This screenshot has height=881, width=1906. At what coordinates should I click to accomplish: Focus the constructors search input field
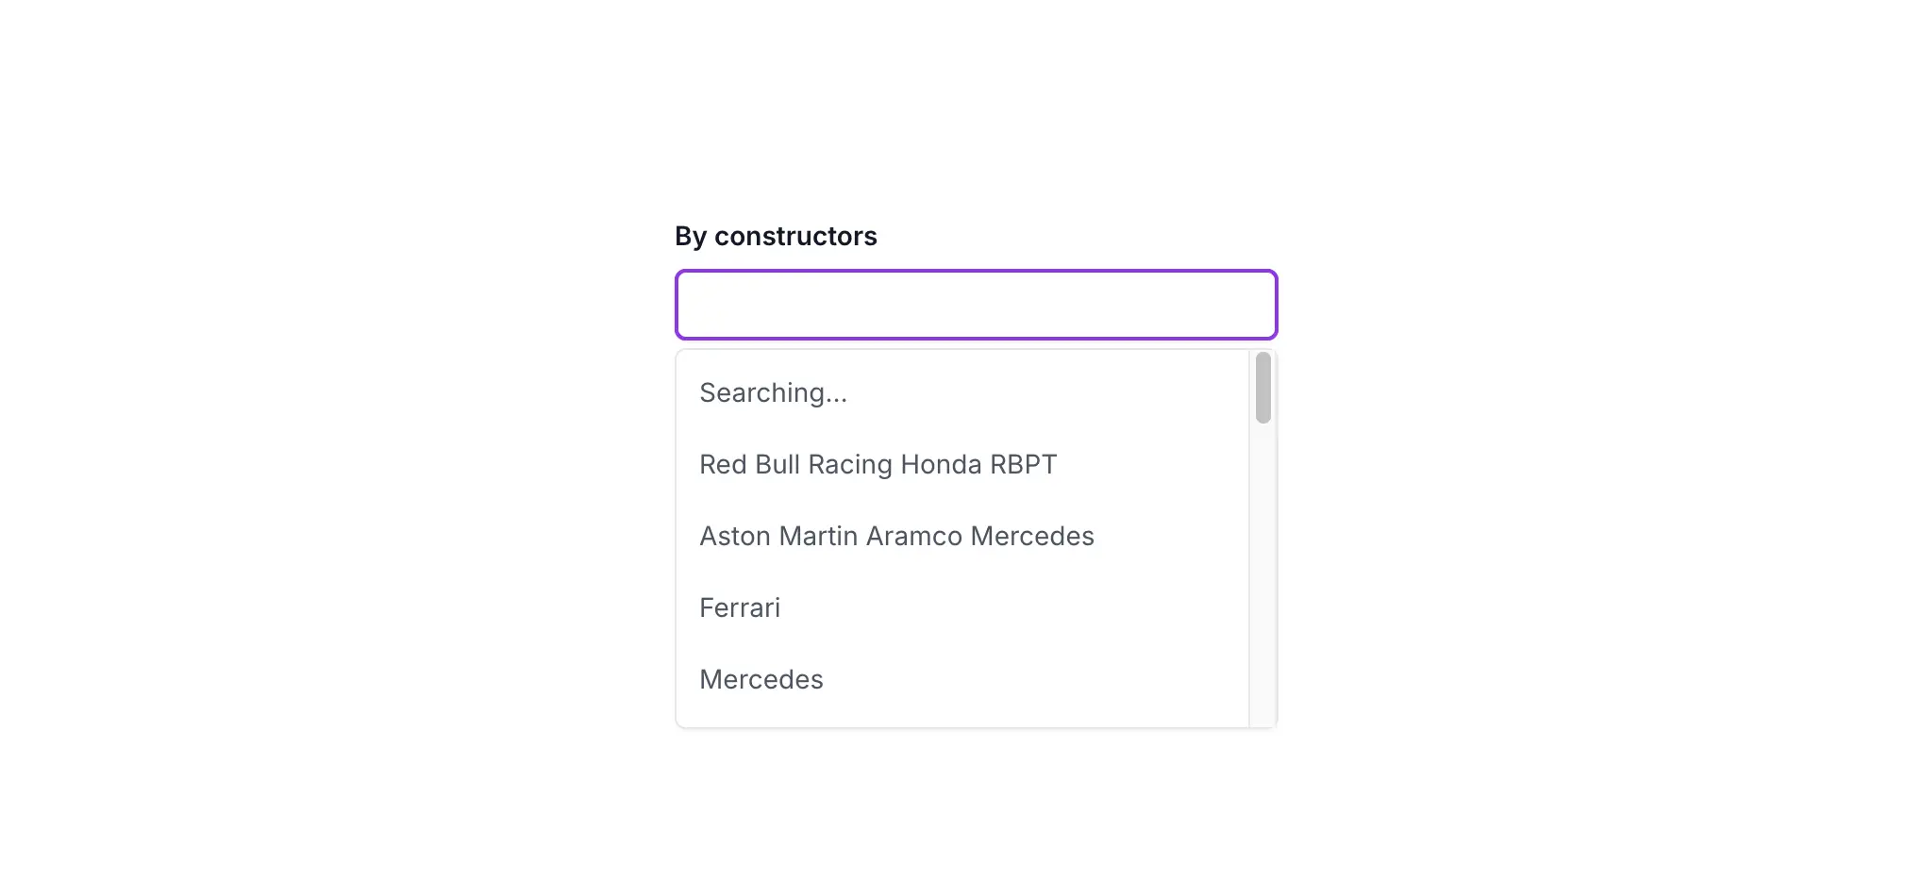976,305
